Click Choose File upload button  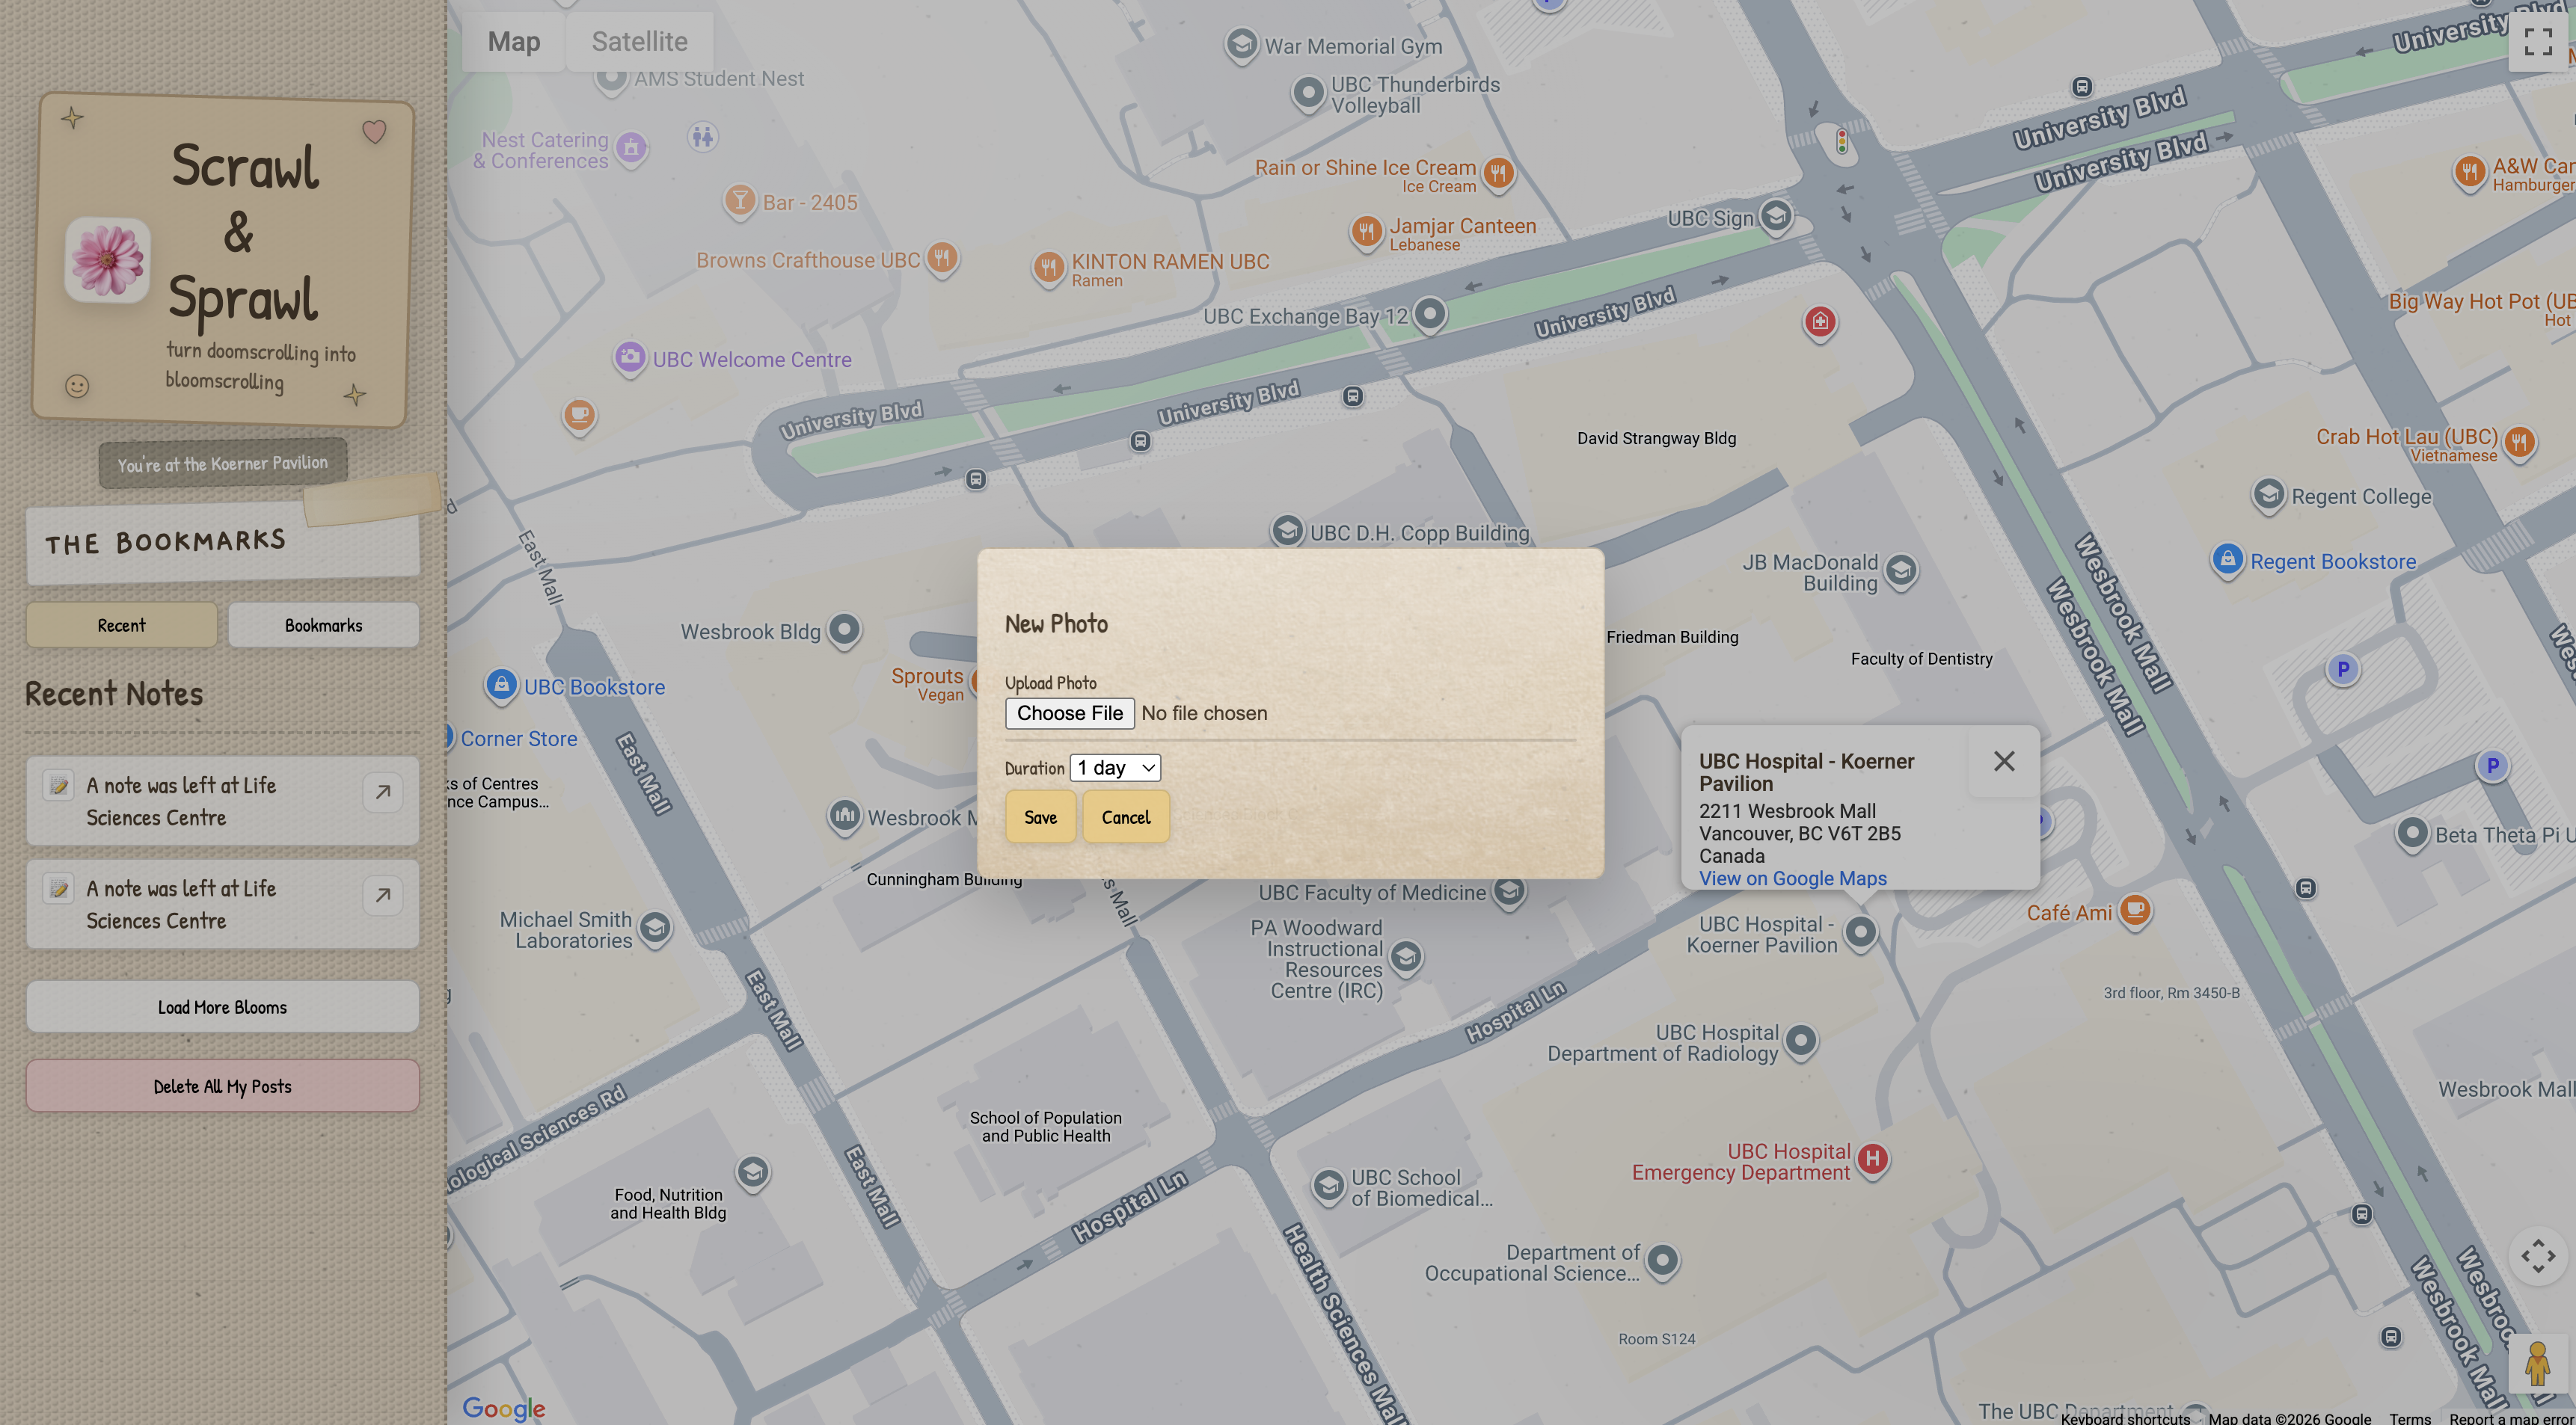(1069, 713)
